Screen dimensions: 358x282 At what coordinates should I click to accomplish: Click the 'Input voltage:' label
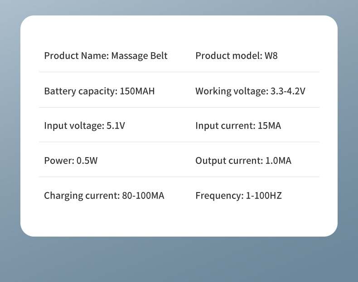pyautogui.click(x=74, y=126)
